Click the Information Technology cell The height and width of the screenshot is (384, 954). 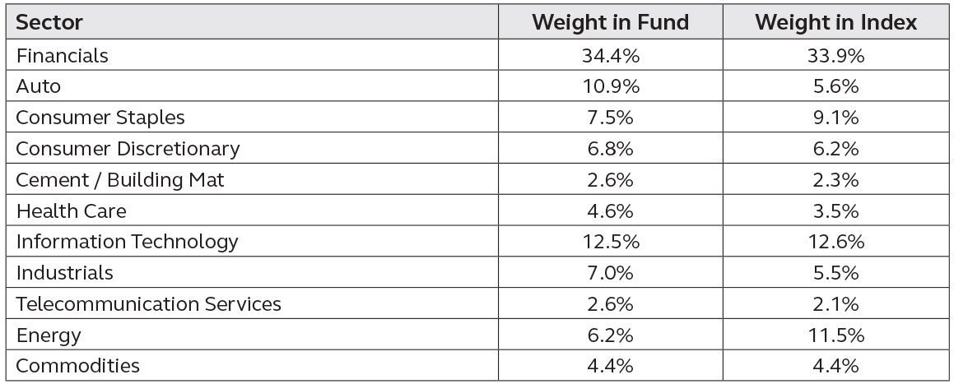point(127,242)
